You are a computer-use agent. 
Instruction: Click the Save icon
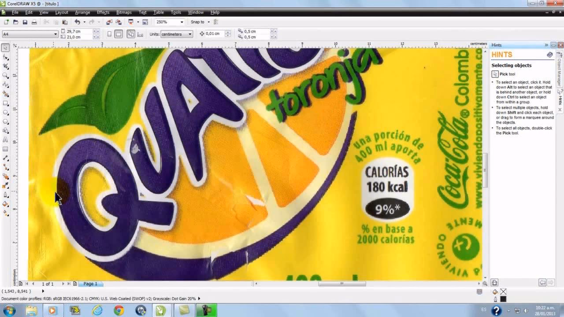click(x=26, y=21)
